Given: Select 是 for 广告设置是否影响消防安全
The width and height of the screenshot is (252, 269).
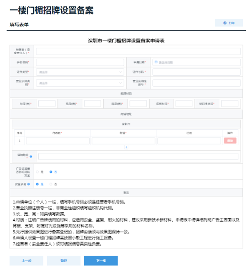Looking at the screenshot, I should [x=37, y=172].
